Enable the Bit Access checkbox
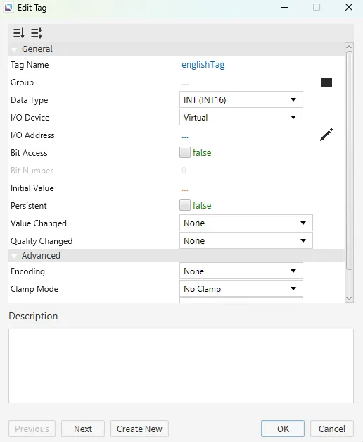 pos(185,152)
